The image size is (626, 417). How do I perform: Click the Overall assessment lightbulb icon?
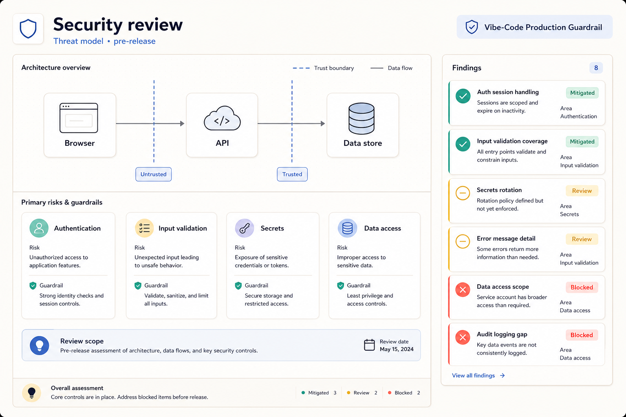point(31,393)
